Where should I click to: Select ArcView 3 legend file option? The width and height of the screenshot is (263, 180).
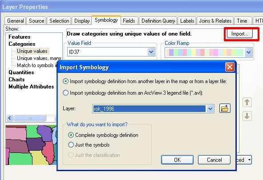tap(65, 93)
